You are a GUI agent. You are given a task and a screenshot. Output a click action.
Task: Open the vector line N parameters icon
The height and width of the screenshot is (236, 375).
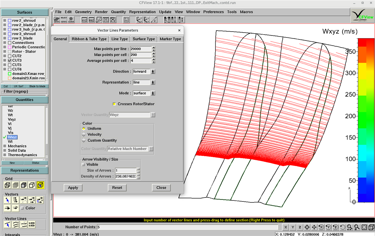point(32,225)
